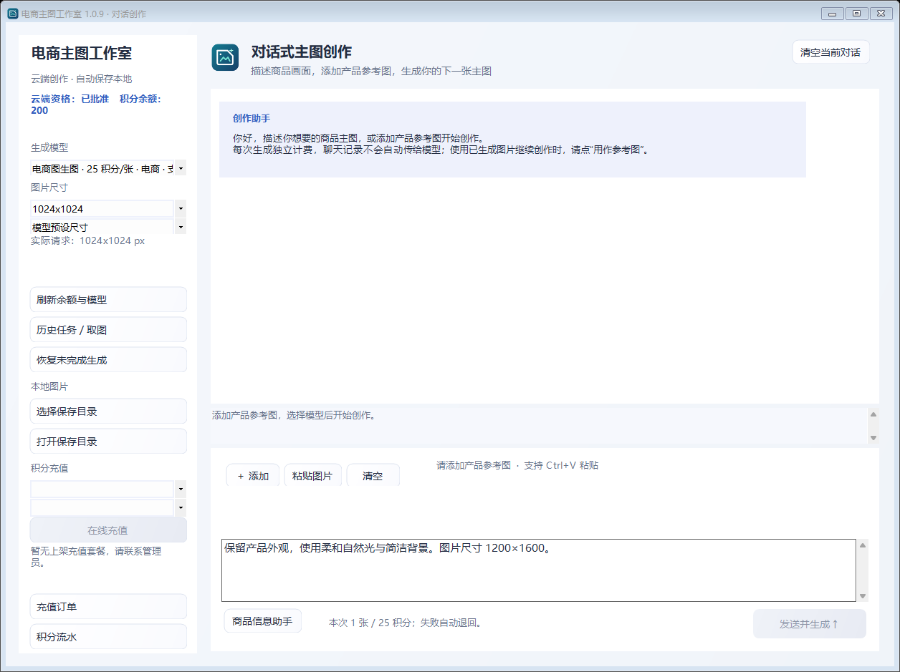The height and width of the screenshot is (672, 900).
Task: Click 清空当前对话 button
Action: tap(830, 52)
